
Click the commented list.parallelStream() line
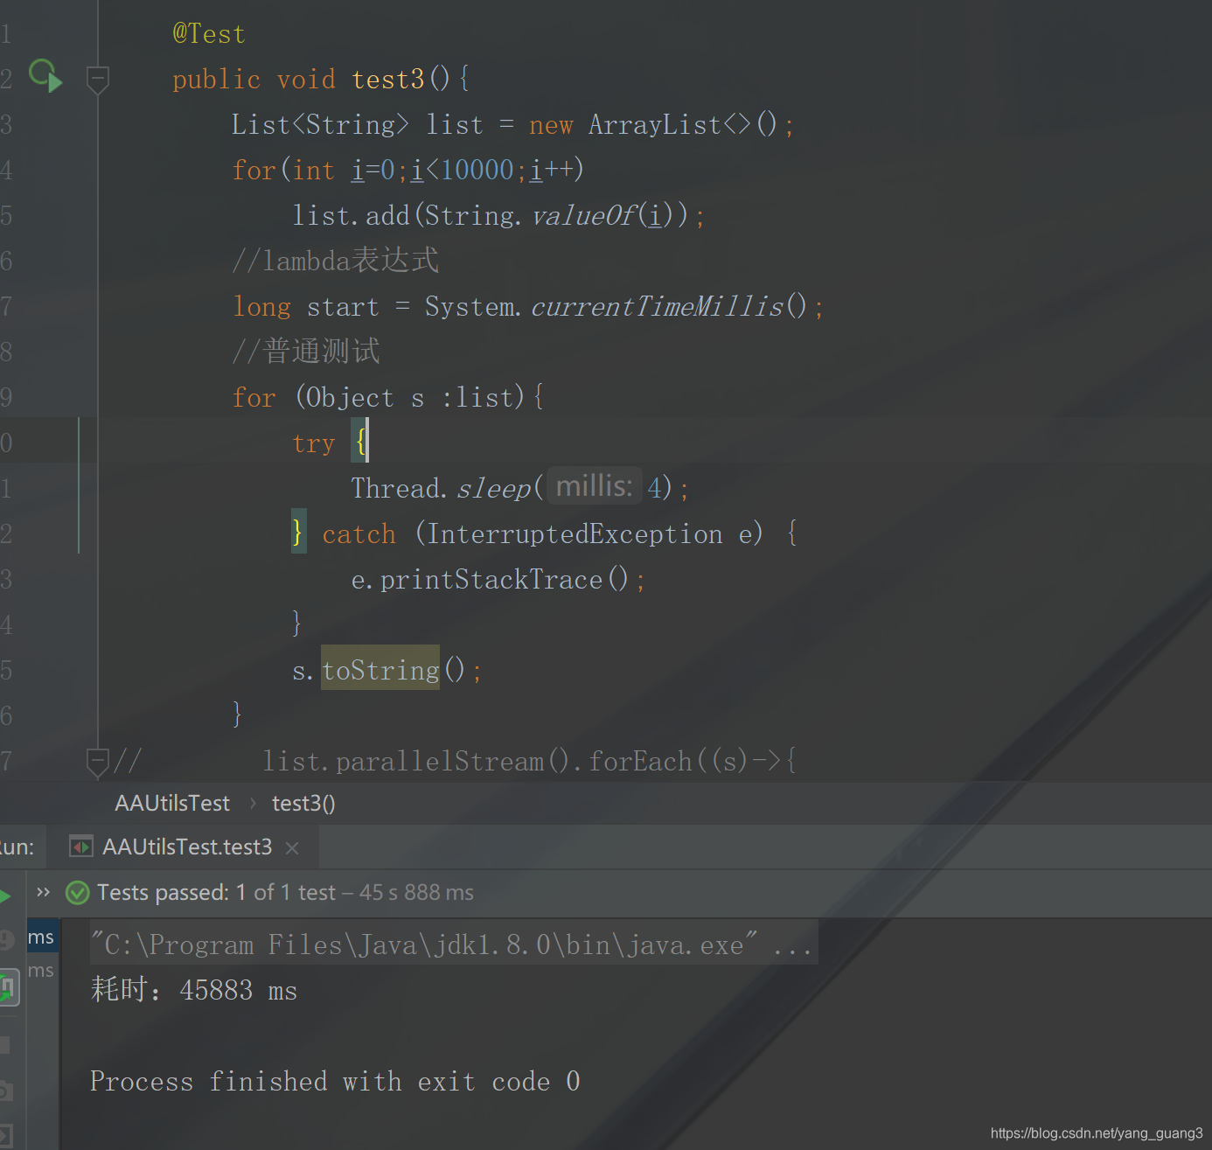click(x=530, y=761)
